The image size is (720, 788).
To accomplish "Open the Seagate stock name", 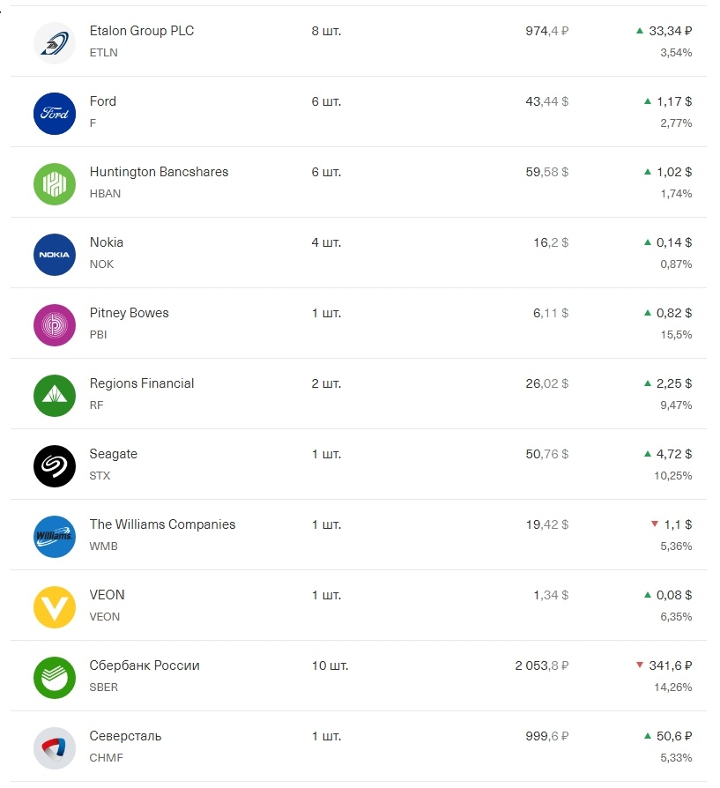I will click(114, 454).
